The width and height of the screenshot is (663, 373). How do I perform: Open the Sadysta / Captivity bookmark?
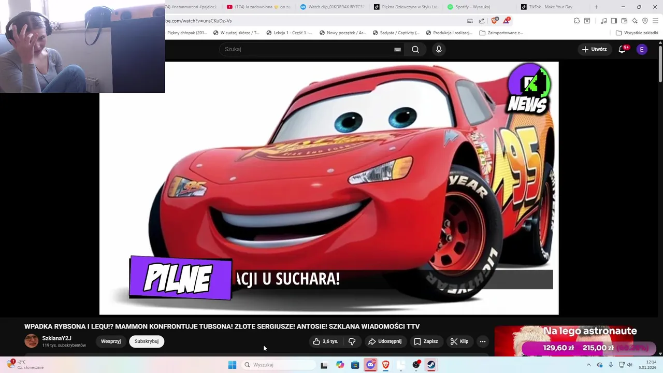pyautogui.click(x=396, y=33)
